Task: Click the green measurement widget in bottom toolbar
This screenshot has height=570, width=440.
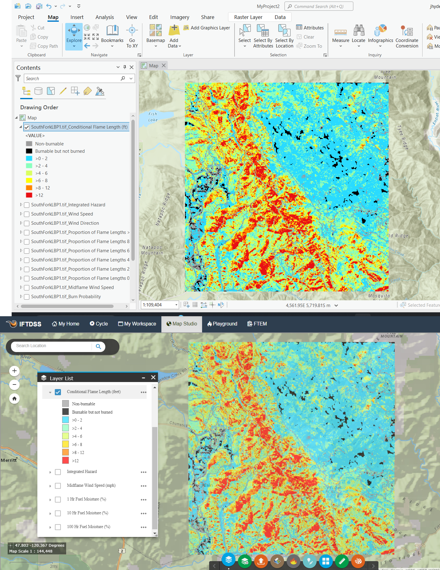Action: click(342, 561)
